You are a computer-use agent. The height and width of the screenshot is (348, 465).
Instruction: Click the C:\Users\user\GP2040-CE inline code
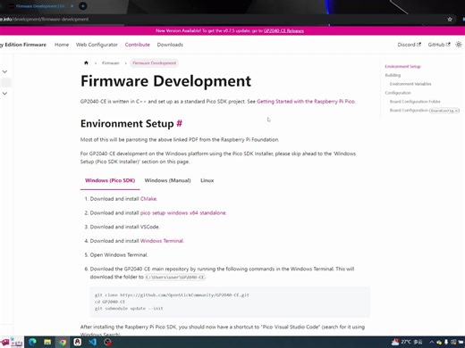[x=175, y=278]
